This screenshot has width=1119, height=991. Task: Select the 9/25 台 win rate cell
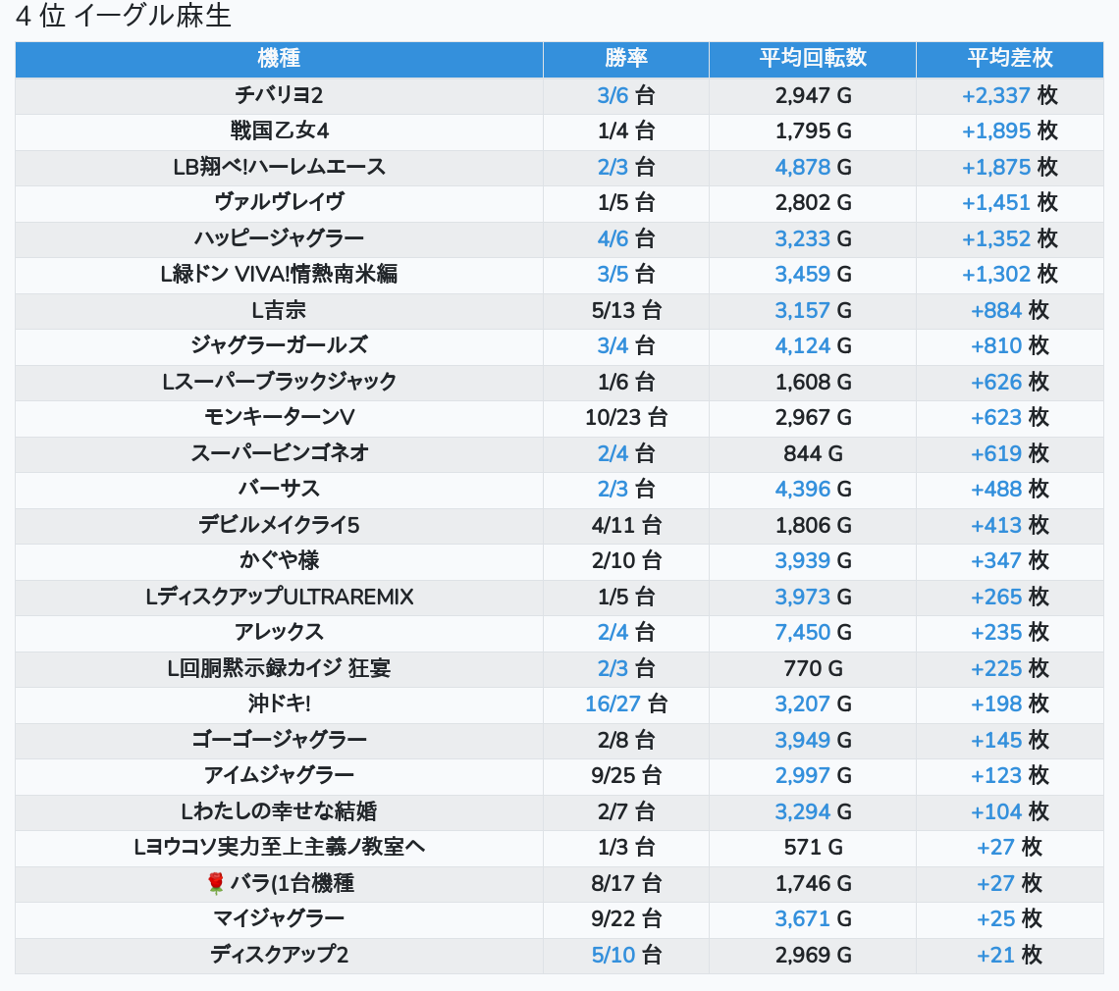tap(626, 775)
